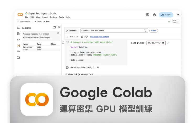Open the 'Use code with caution' link
Image resolution: width=195 pixels, height=123 pixels.
[100, 37]
